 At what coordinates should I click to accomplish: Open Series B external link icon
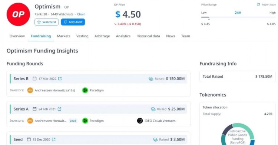coord(60,78)
